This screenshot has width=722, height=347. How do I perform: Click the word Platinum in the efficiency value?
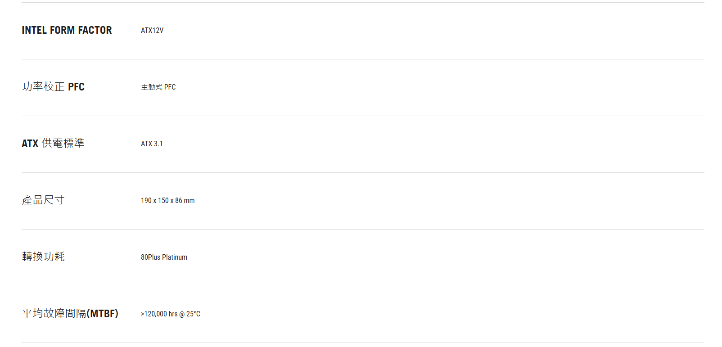[x=175, y=257]
